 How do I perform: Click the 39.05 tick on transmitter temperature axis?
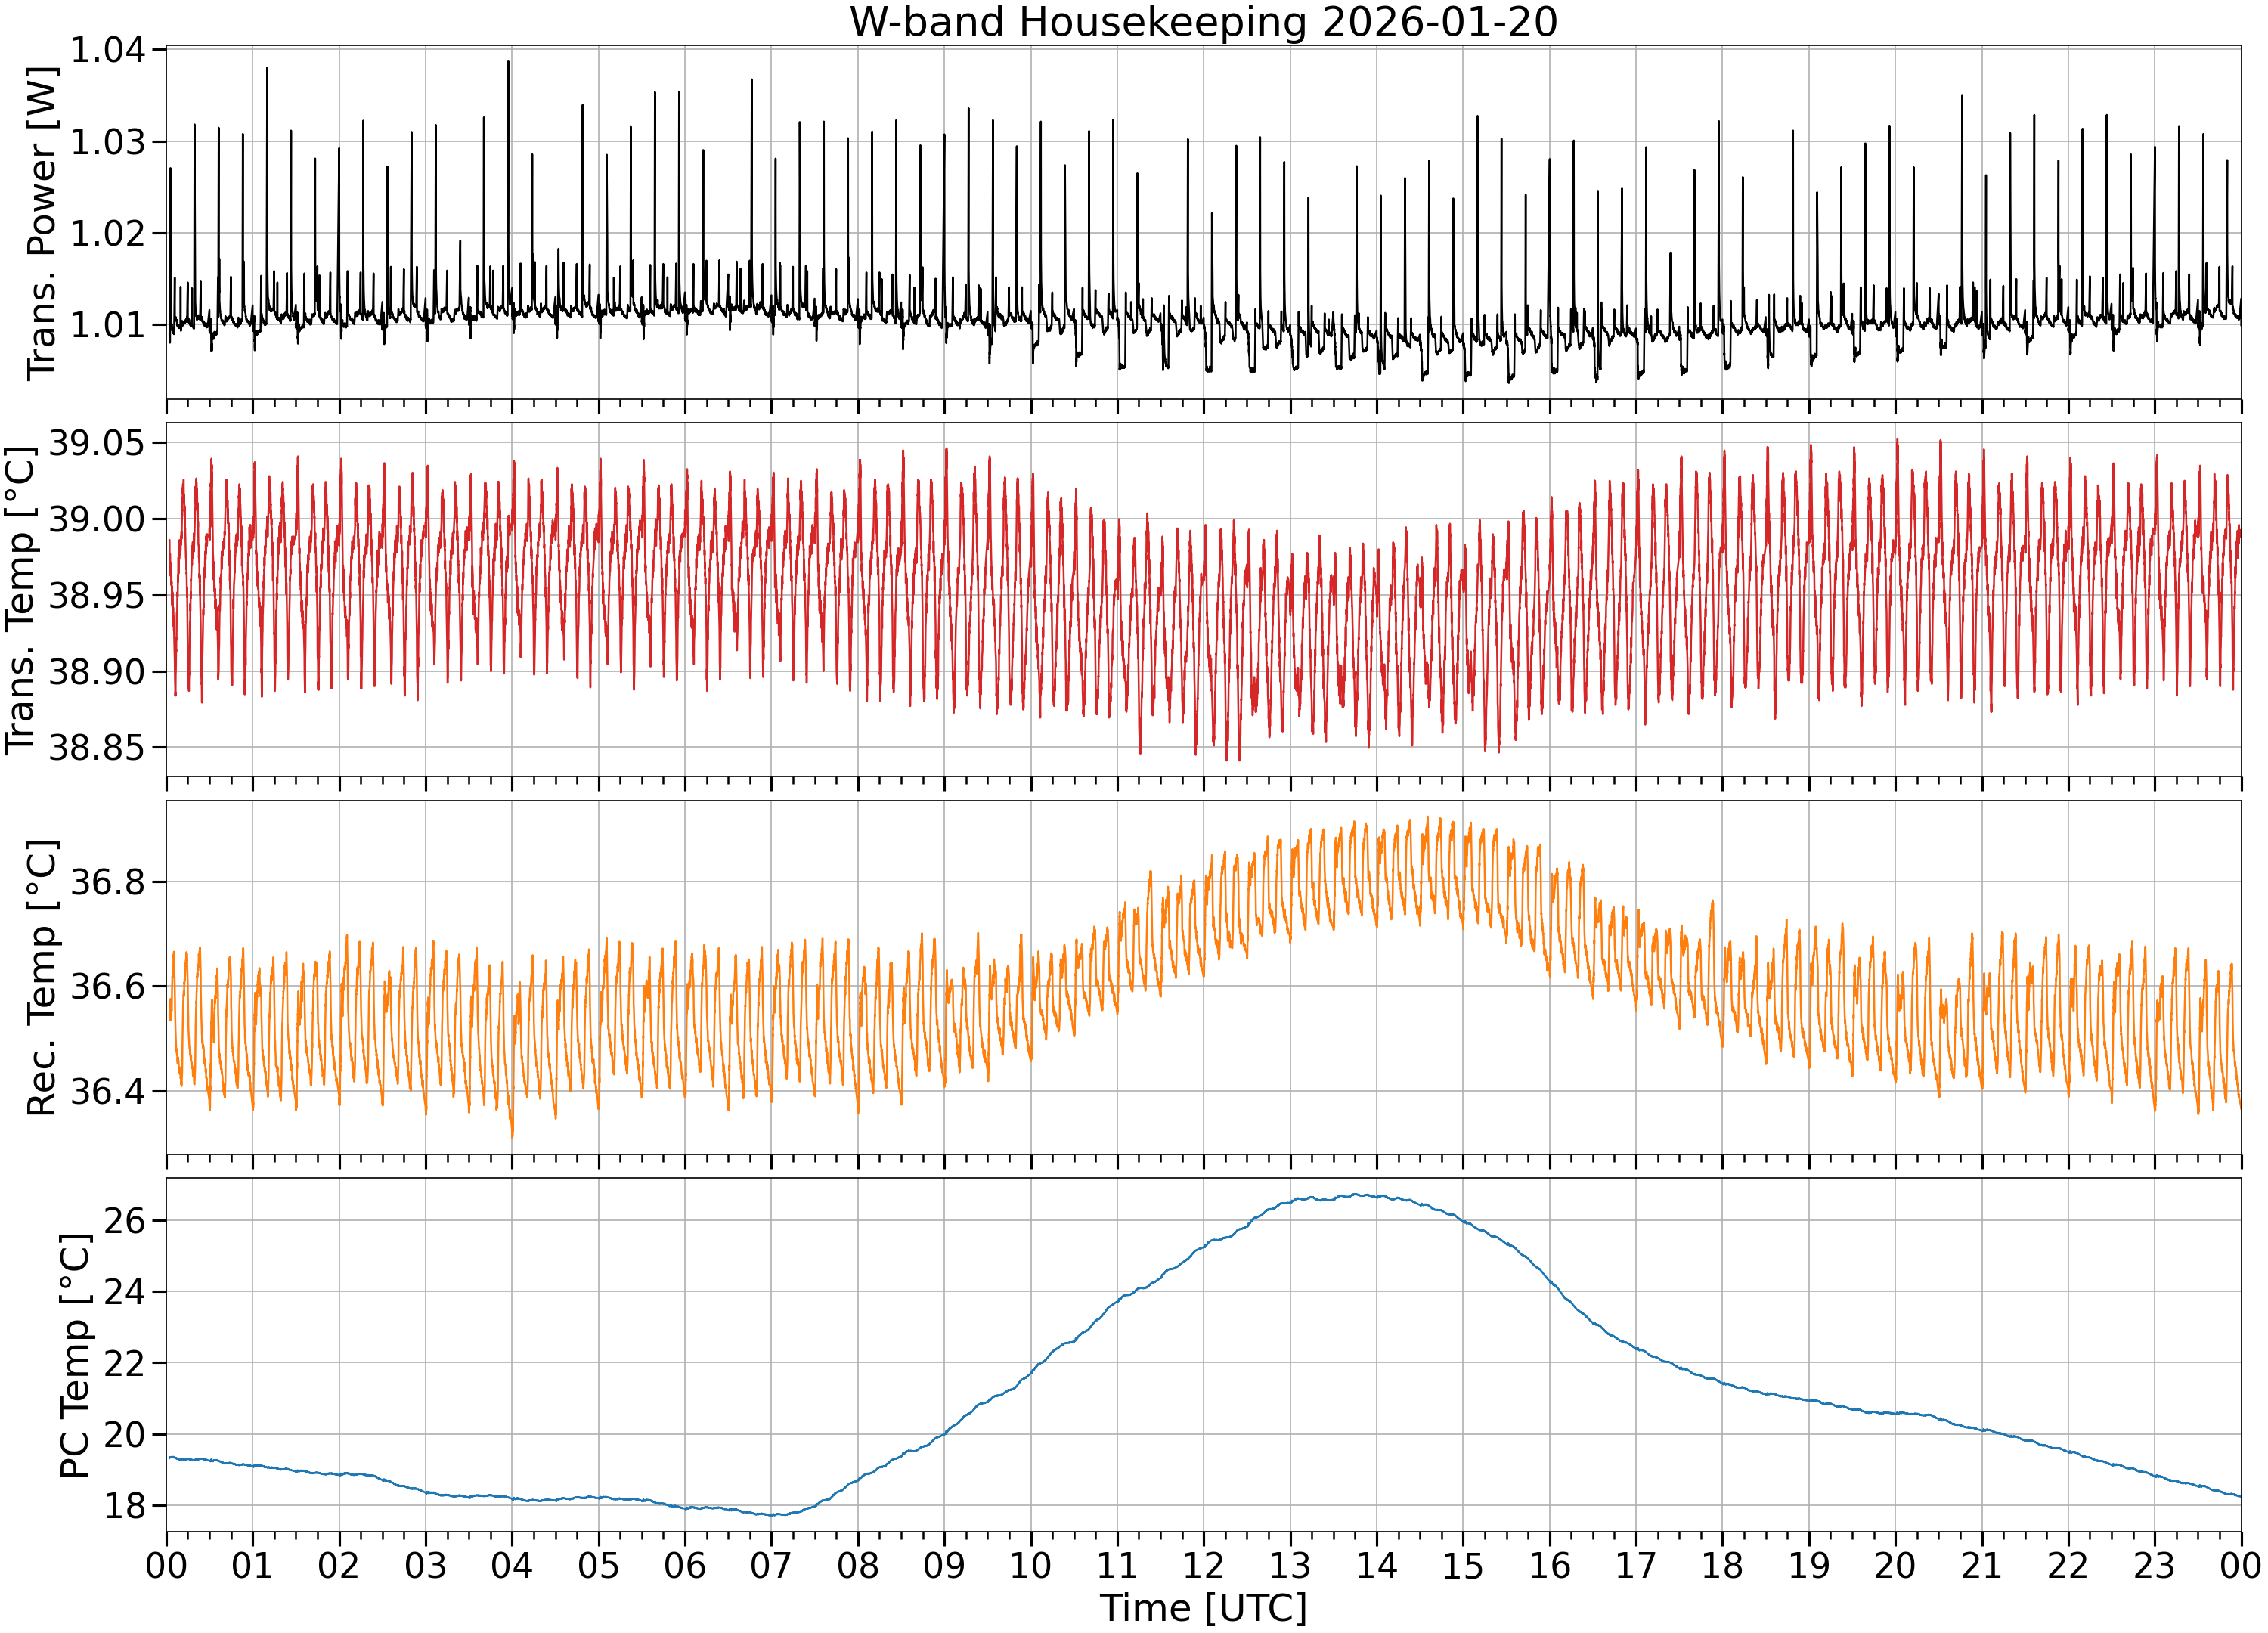97,442
